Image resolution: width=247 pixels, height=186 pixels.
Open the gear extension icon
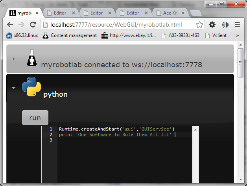(x=212, y=24)
